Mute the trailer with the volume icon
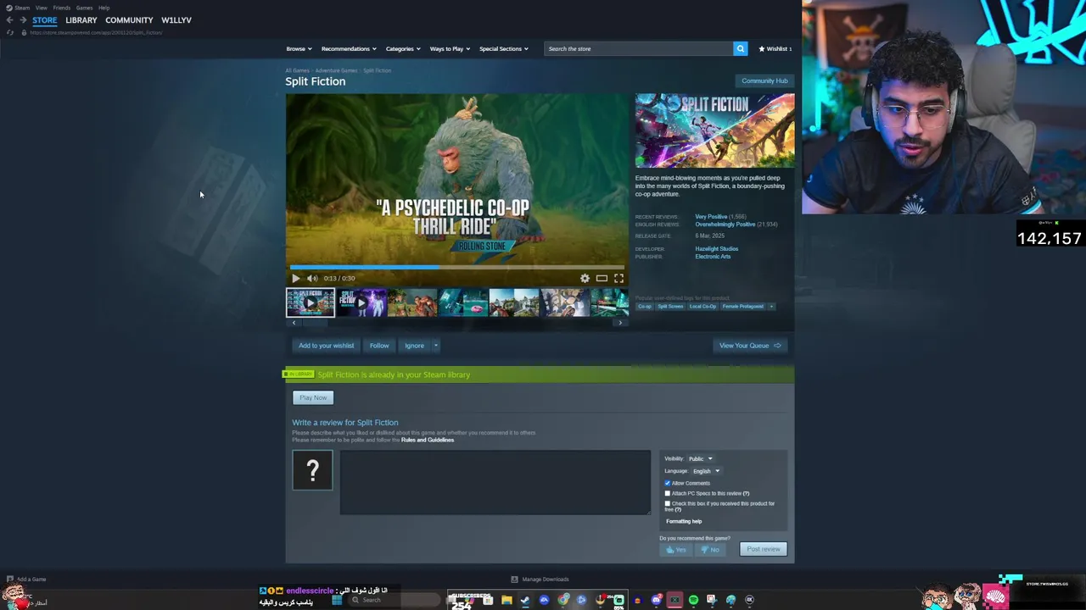This screenshot has height=610, width=1086. [x=312, y=278]
